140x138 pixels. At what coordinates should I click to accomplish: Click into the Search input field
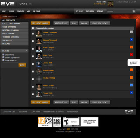point(120,12)
